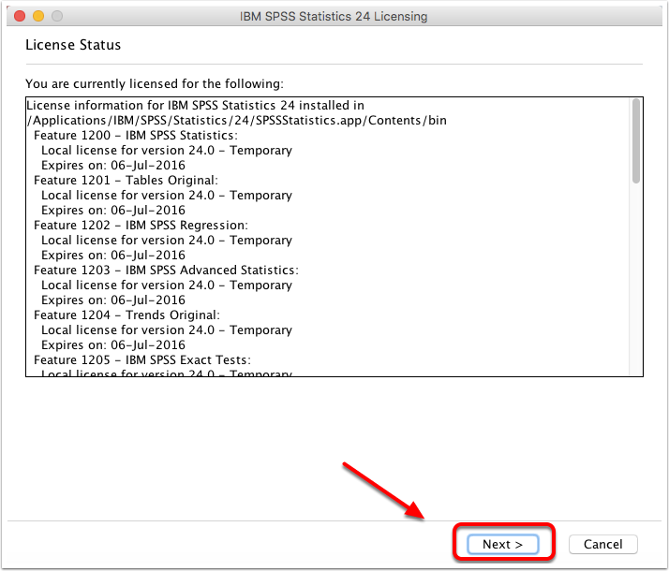The width and height of the screenshot is (669, 571).
Task: Select the 'Feature 1202 – IBM SPSS Regression:' line
Action: [x=141, y=225]
